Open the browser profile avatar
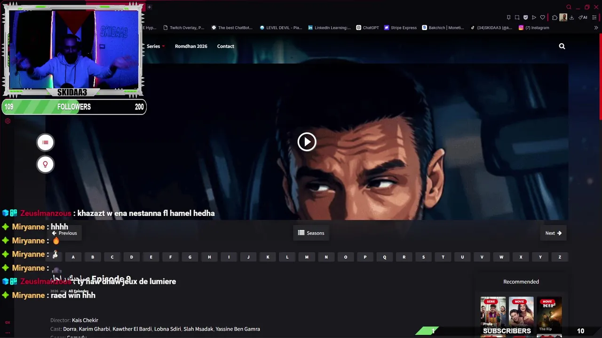The height and width of the screenshot is (338, 602). point(563,17)
